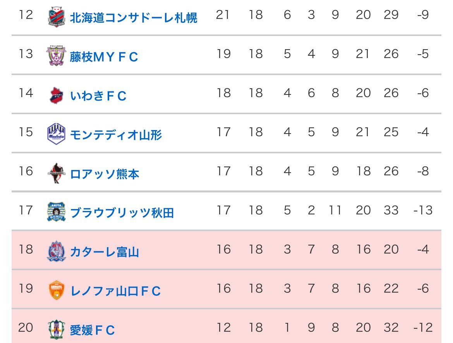Screen dimensions: 453x343
Task: Select the カターレ富山 team name
Action: (105, 252)
